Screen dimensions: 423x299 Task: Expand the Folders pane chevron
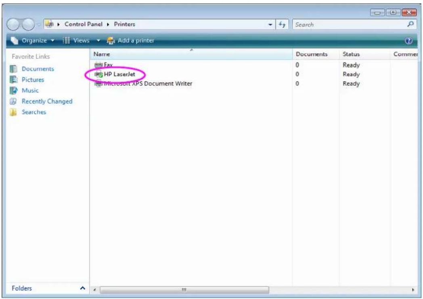click(x=83, y=288)
